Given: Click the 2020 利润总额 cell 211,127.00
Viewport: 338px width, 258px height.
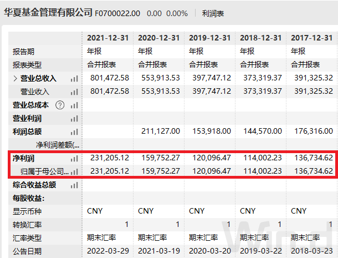Looking at the screenshot, I should click(x=160, y=131).
